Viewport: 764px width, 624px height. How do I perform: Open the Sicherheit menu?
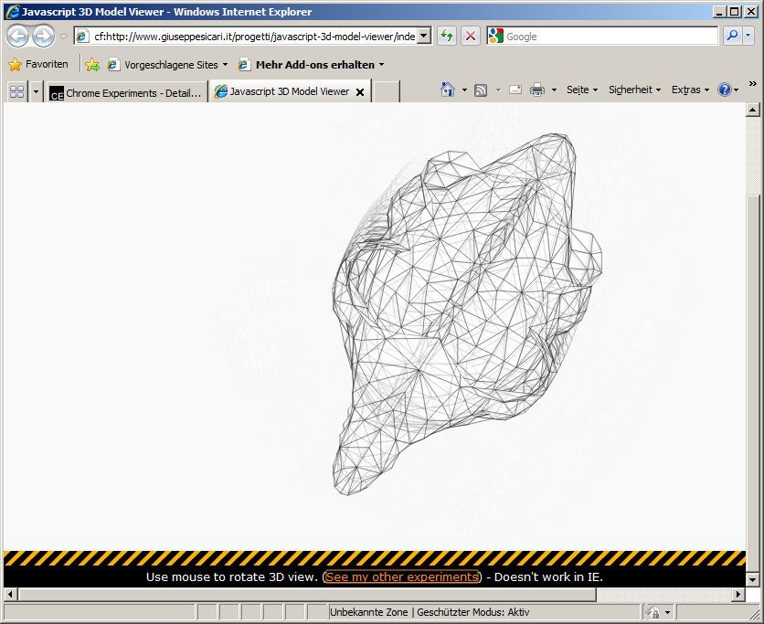(x=634, y=90)
